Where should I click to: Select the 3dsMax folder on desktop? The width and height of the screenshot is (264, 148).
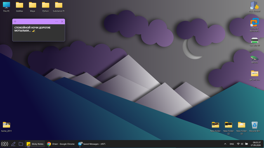(19, 7)
